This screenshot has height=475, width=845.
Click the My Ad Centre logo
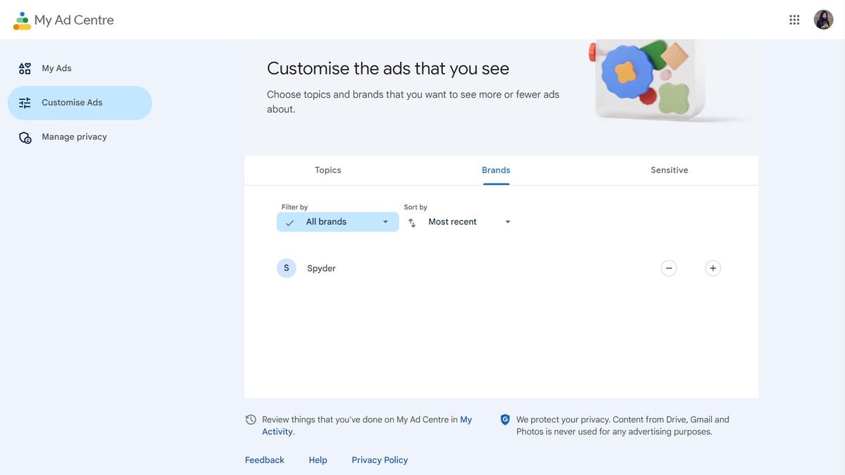[63, 19]
